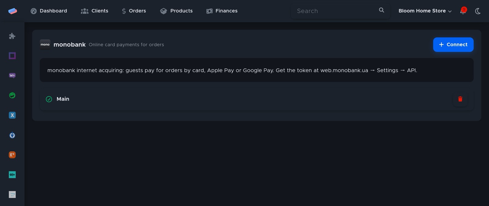This screenshot has height=206, width=489.
Task: Click 'Online card payments for orders' subtitle
Action: coord(126,45)
